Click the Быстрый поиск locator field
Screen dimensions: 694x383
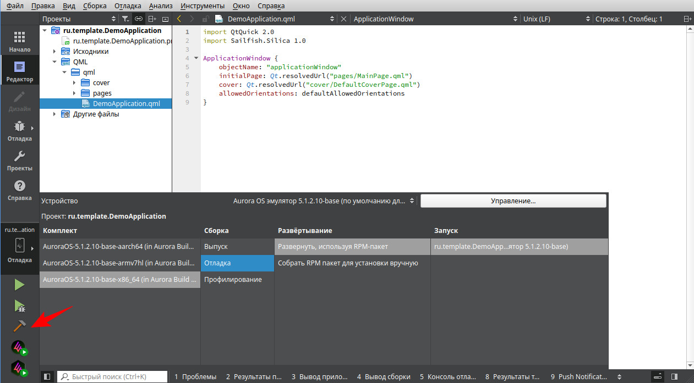tap(113, 376)
